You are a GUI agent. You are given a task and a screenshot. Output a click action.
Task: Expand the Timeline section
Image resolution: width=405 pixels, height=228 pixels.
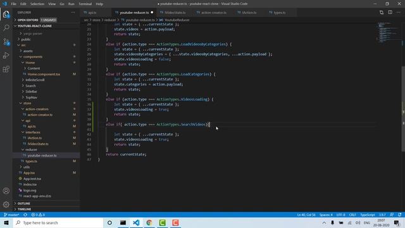pyautogui.click(x=24, y=209)
